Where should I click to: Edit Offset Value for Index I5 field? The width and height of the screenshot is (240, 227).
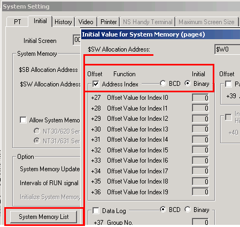click(x=200, y=150)
